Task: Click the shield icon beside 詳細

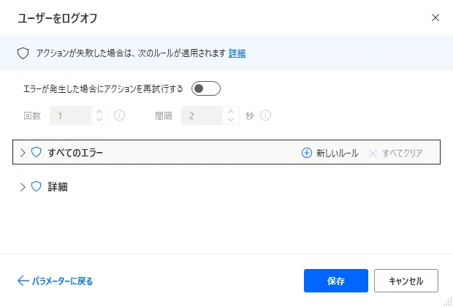Action: point(36,186)
